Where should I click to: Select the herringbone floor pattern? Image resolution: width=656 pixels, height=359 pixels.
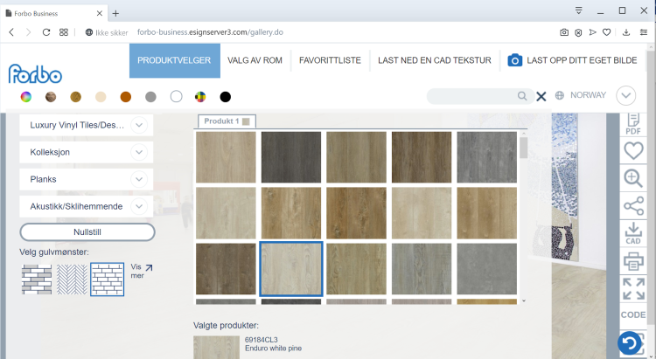point(72,279)
